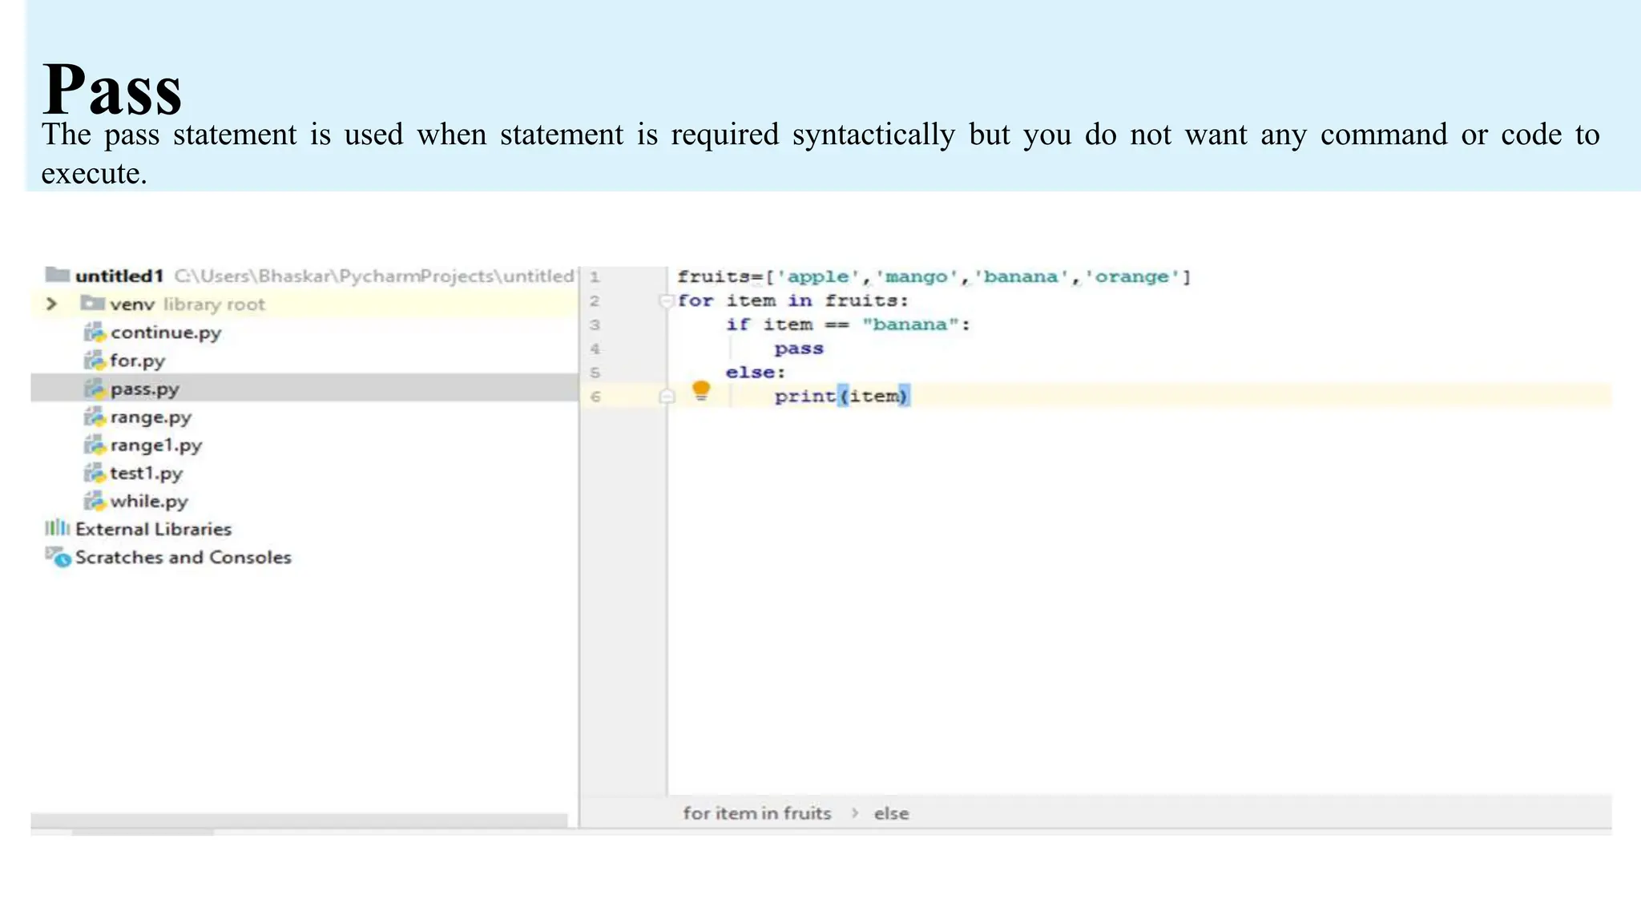Click the continue.py Python file icon
The width and height of the screenshot is (1641, 923).
coord(95,332)
